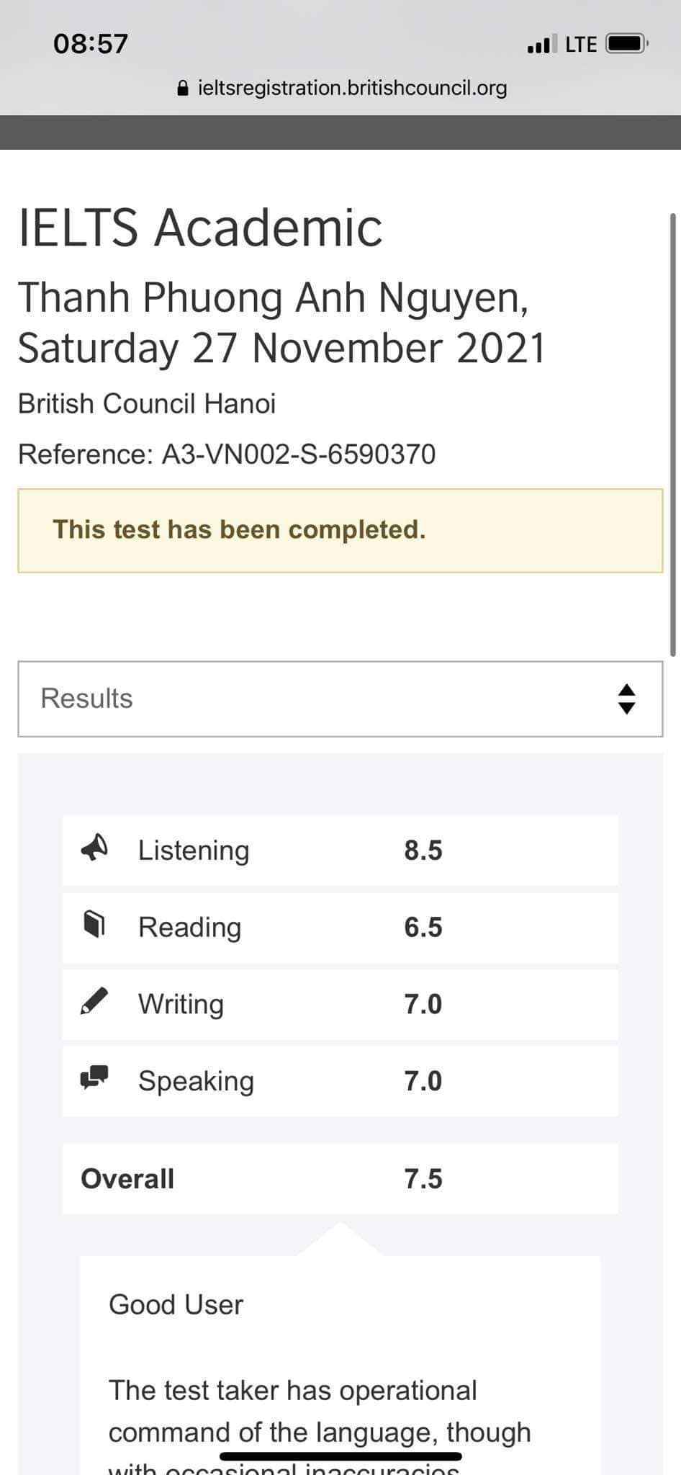This screenshot has height=1475, width=681.
Task: Tap the Good User description heading
Action: (x=176, y=1304)
